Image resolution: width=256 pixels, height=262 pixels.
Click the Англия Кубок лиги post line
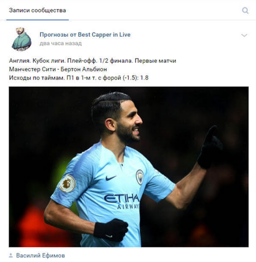93,61
